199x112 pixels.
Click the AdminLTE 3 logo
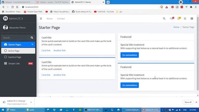[x=5, y=18]
